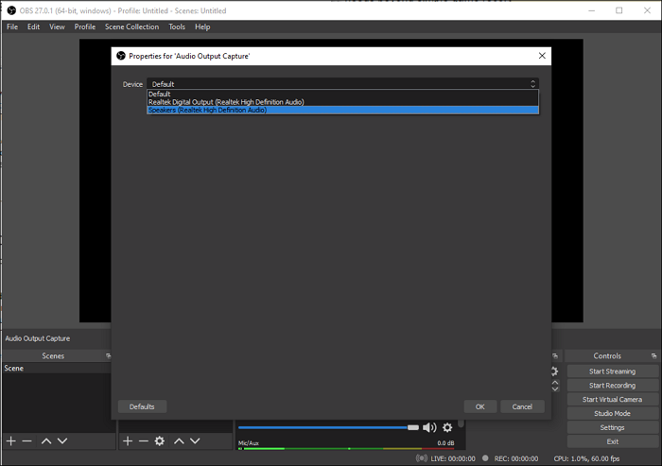Cancel the properties dialog

[522, 406]
